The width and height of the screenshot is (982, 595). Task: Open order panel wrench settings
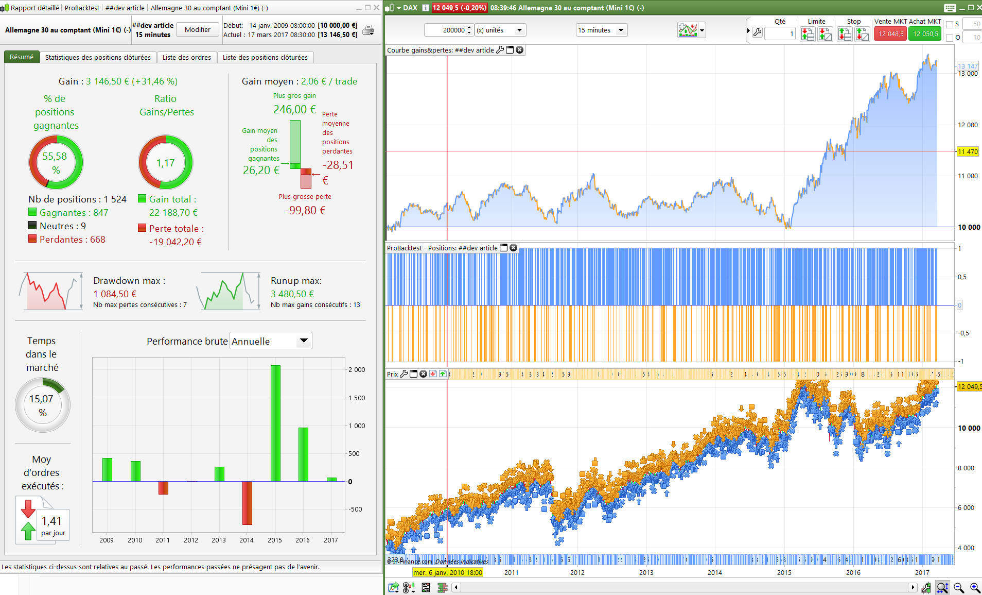point(757,33)
